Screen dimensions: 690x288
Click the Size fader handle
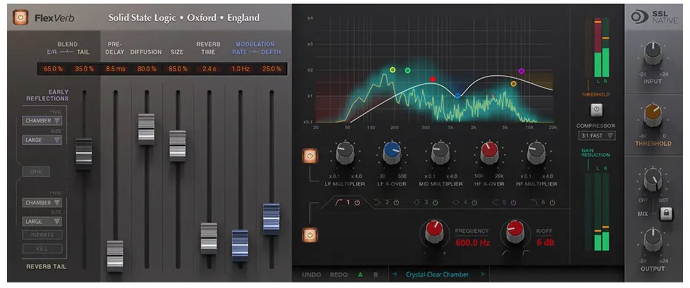178,145
